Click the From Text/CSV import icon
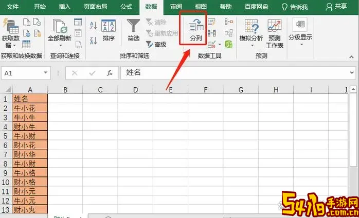Viewport: 359px width, 218px height. tap(27, 22)
